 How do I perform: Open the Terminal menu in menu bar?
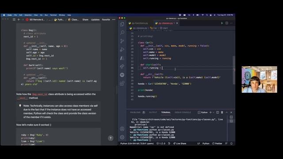tap(53, 15)
